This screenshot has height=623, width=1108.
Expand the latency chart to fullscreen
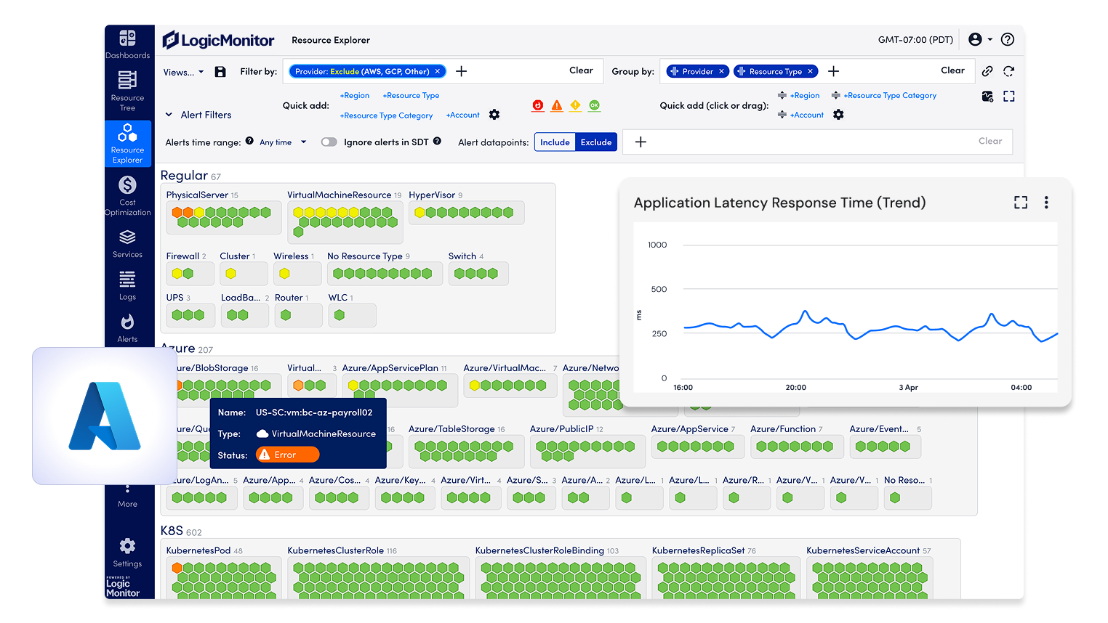coord(1021,203)
